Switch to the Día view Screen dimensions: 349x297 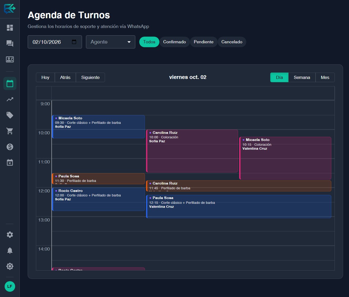pos(279,77)
